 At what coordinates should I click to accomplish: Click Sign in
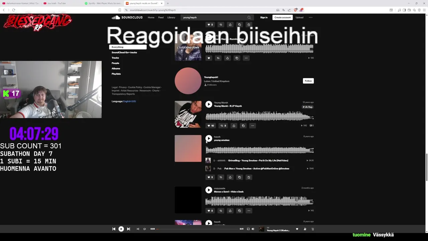264,17
